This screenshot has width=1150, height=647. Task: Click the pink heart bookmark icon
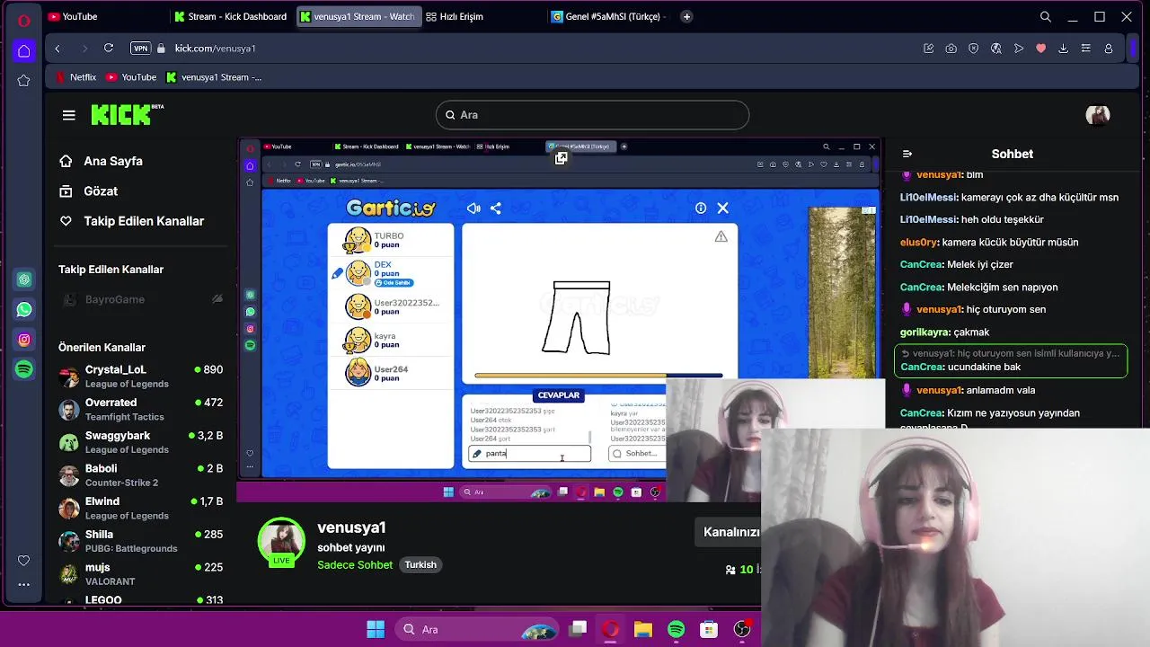1041,49
